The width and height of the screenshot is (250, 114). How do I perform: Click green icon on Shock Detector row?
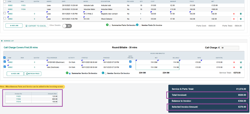[241, 19]
